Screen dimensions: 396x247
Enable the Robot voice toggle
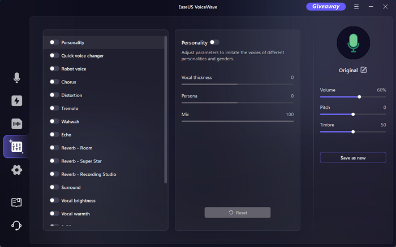54,69
